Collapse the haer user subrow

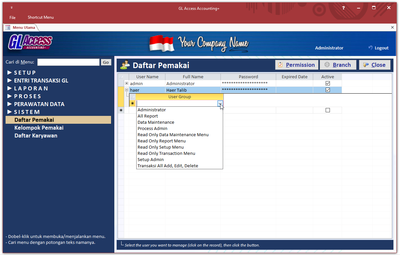126,90
